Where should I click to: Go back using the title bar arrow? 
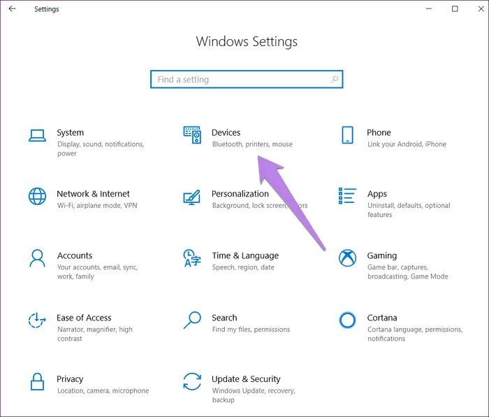(x=12, y=9)
